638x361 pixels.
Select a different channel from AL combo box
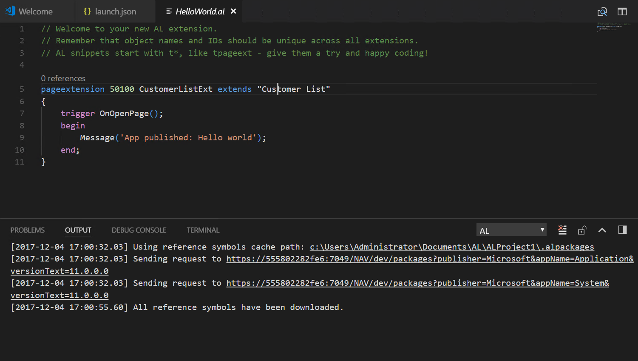pos(511,230)
